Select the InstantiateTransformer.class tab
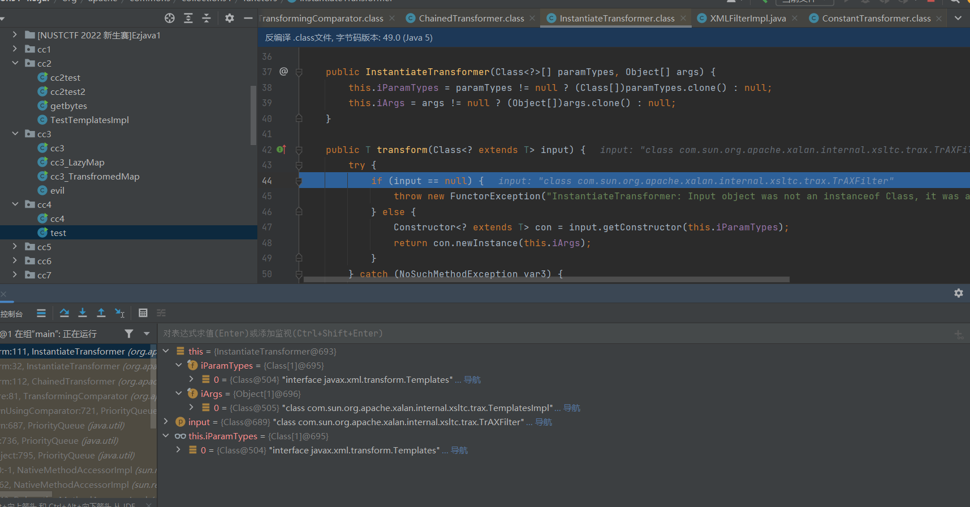Viewport: 970px width, 507px height. (617, 19)
